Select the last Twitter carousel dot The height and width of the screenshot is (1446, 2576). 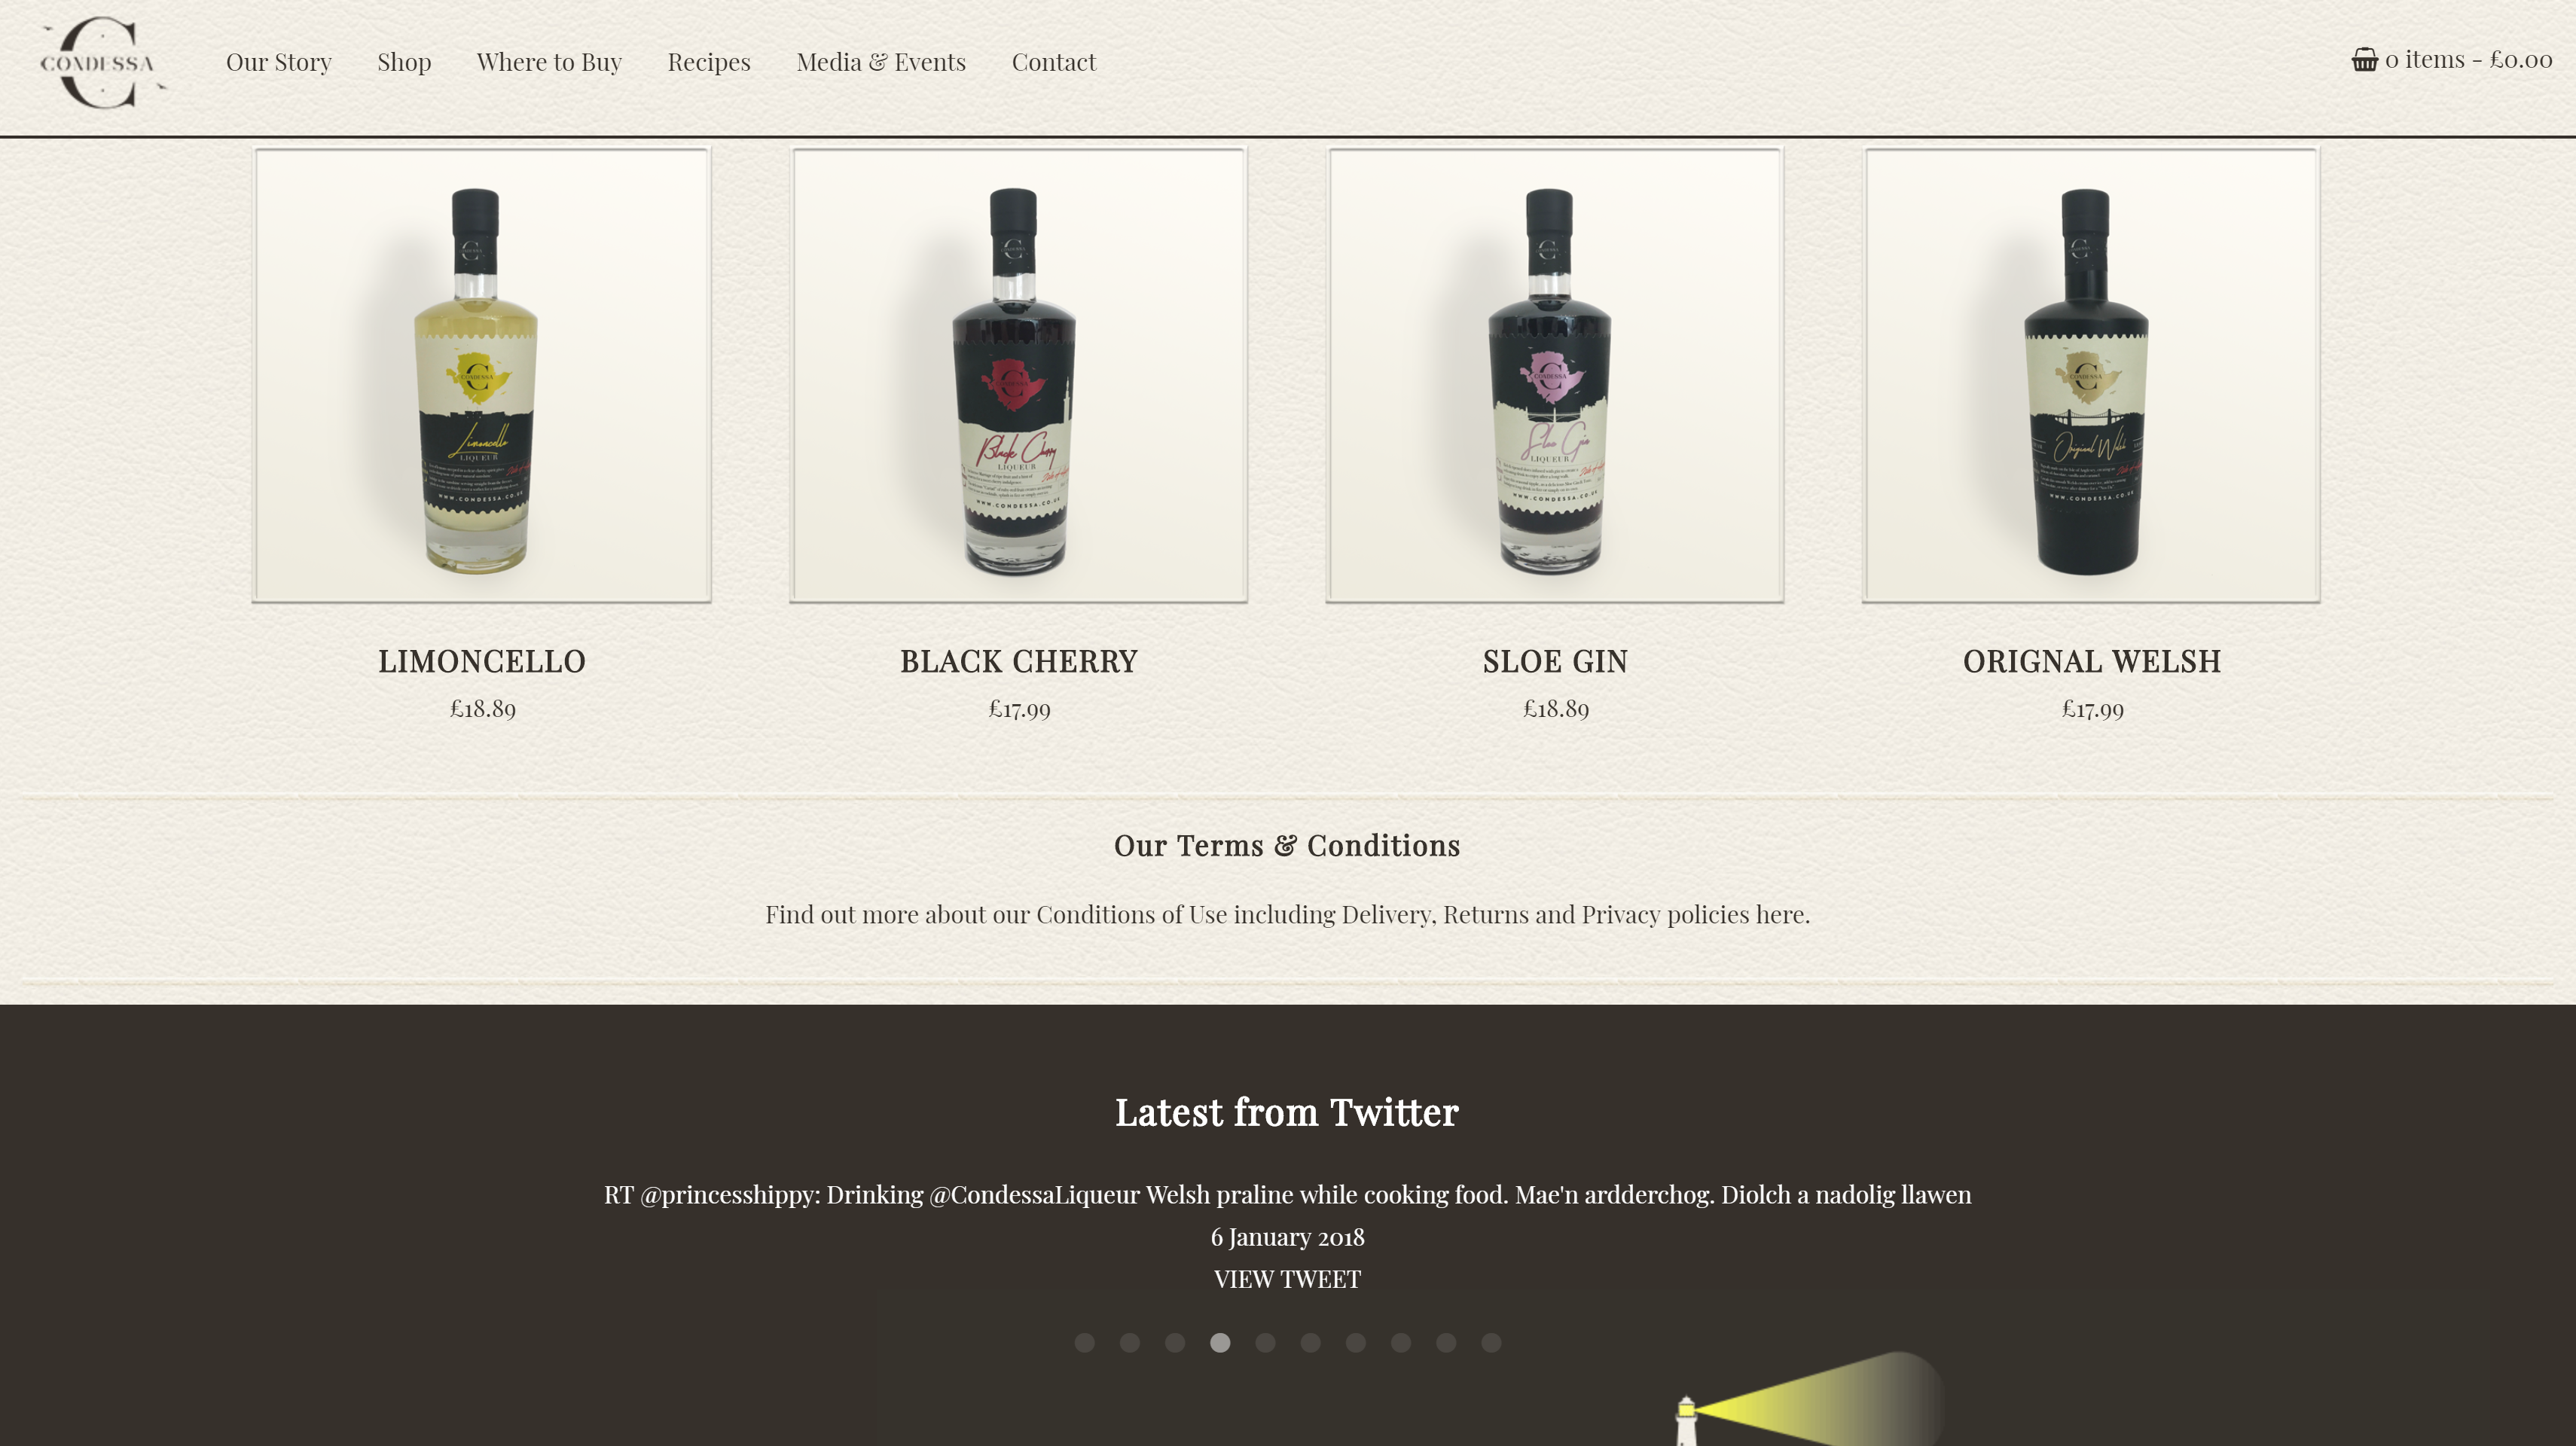[x=1491, y=1343]
